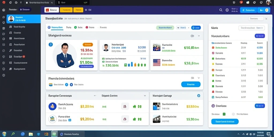Select the gray radio button in the right panel
Image resolution: width=274 pixels, height=137 pixels.
pos(233,114)
